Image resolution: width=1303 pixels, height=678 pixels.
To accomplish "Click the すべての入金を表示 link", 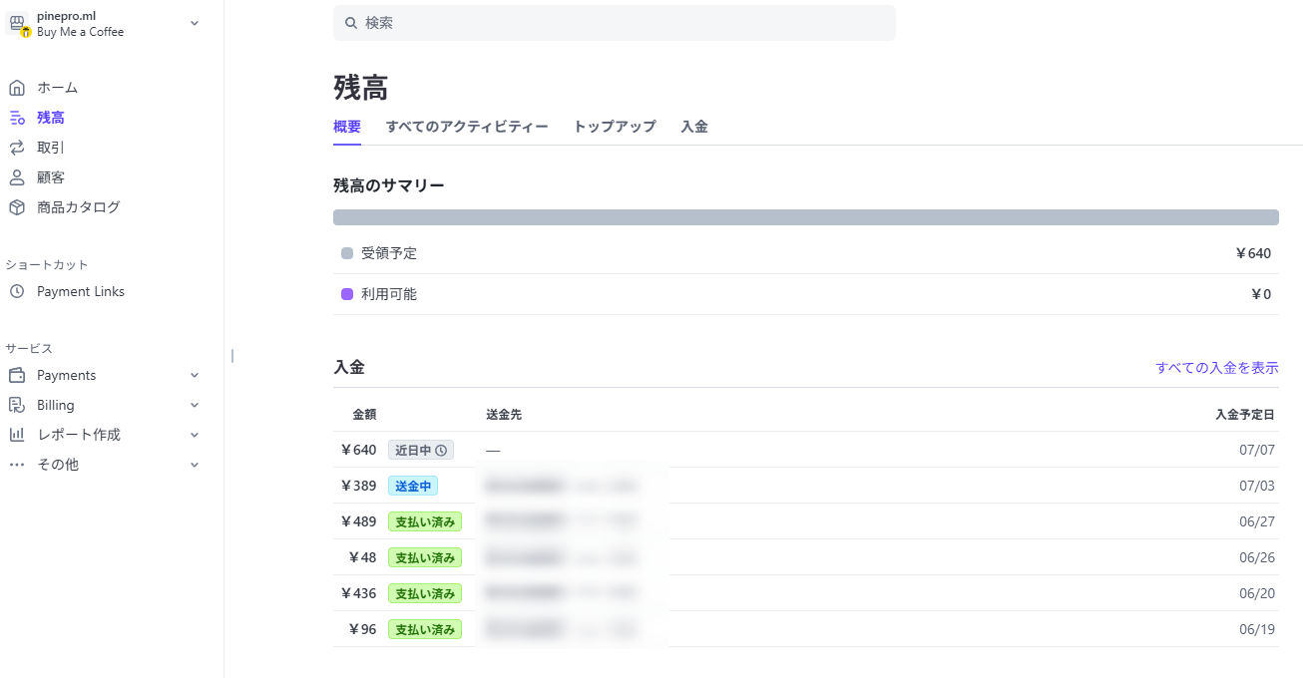I will (x=1216, y=368).
